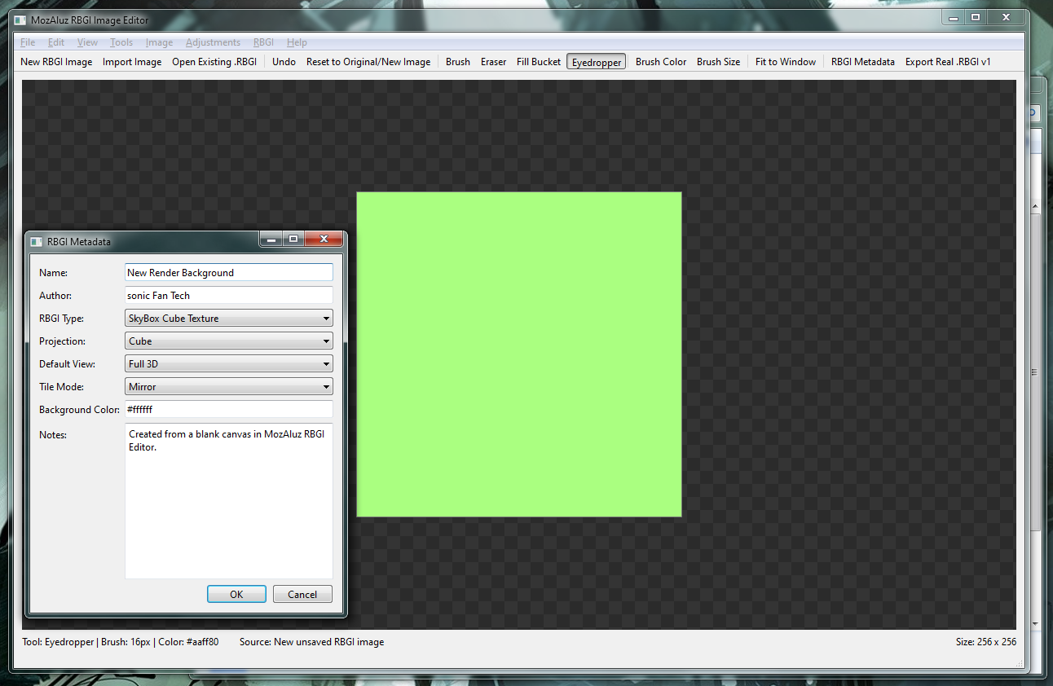Click the green canvas image
This screenshot has width=1053, height=686.
point(519,354)
